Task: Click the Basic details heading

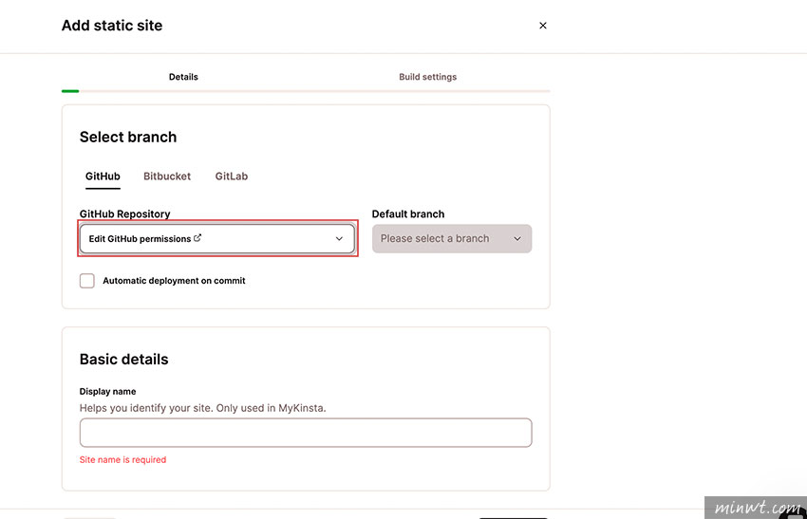Action: (x=124, y=360)
